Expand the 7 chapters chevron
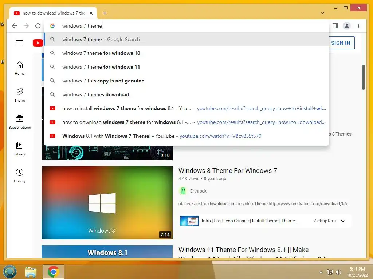 click(343, 221)
